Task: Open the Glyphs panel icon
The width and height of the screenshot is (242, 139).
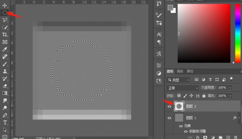Action: 159,54
